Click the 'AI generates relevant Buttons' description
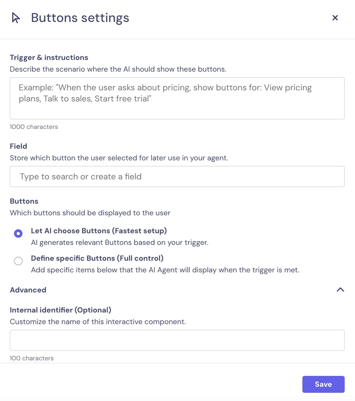Image resolution: width=355 pixels, height=401 pixels. click(120, 243)
